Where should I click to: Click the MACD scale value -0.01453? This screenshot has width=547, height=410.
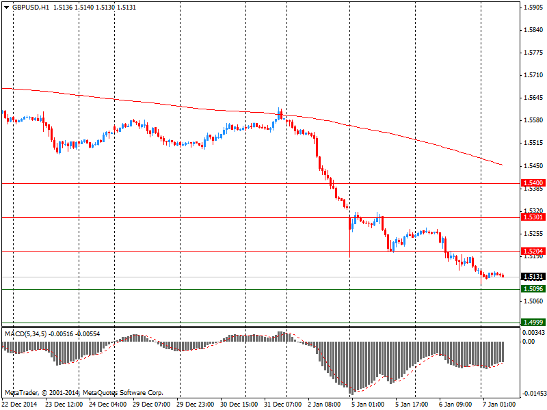[x=533, y=394]
